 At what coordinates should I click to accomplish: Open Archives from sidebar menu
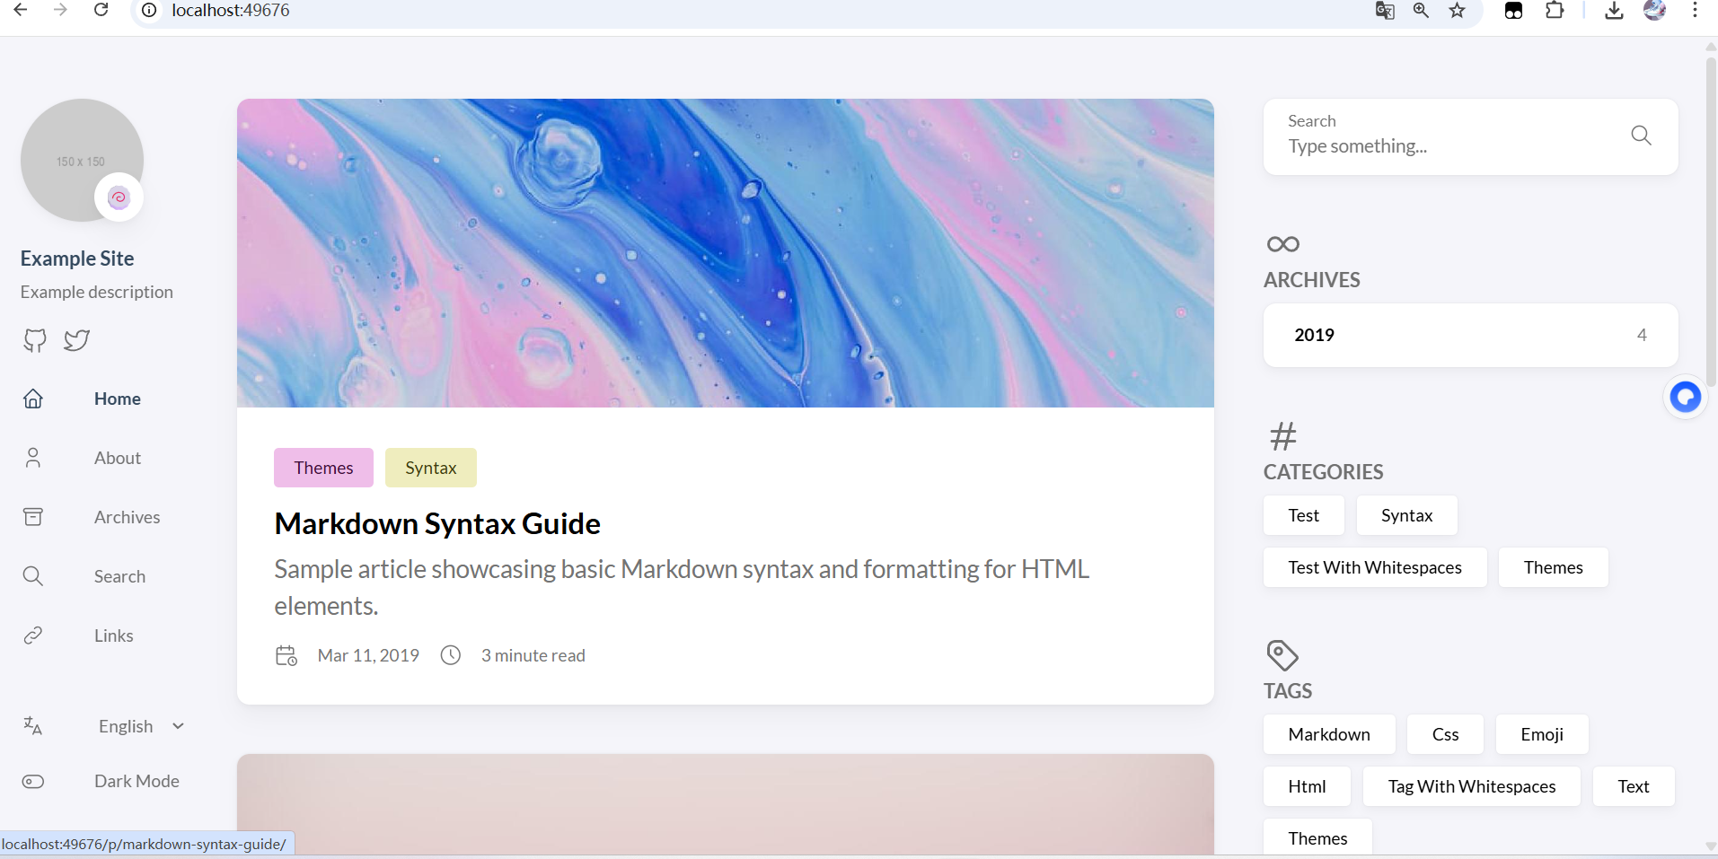tap(127, 517)
